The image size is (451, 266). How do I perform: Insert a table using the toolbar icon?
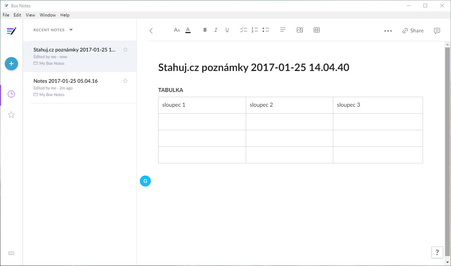tap(317, 30)
